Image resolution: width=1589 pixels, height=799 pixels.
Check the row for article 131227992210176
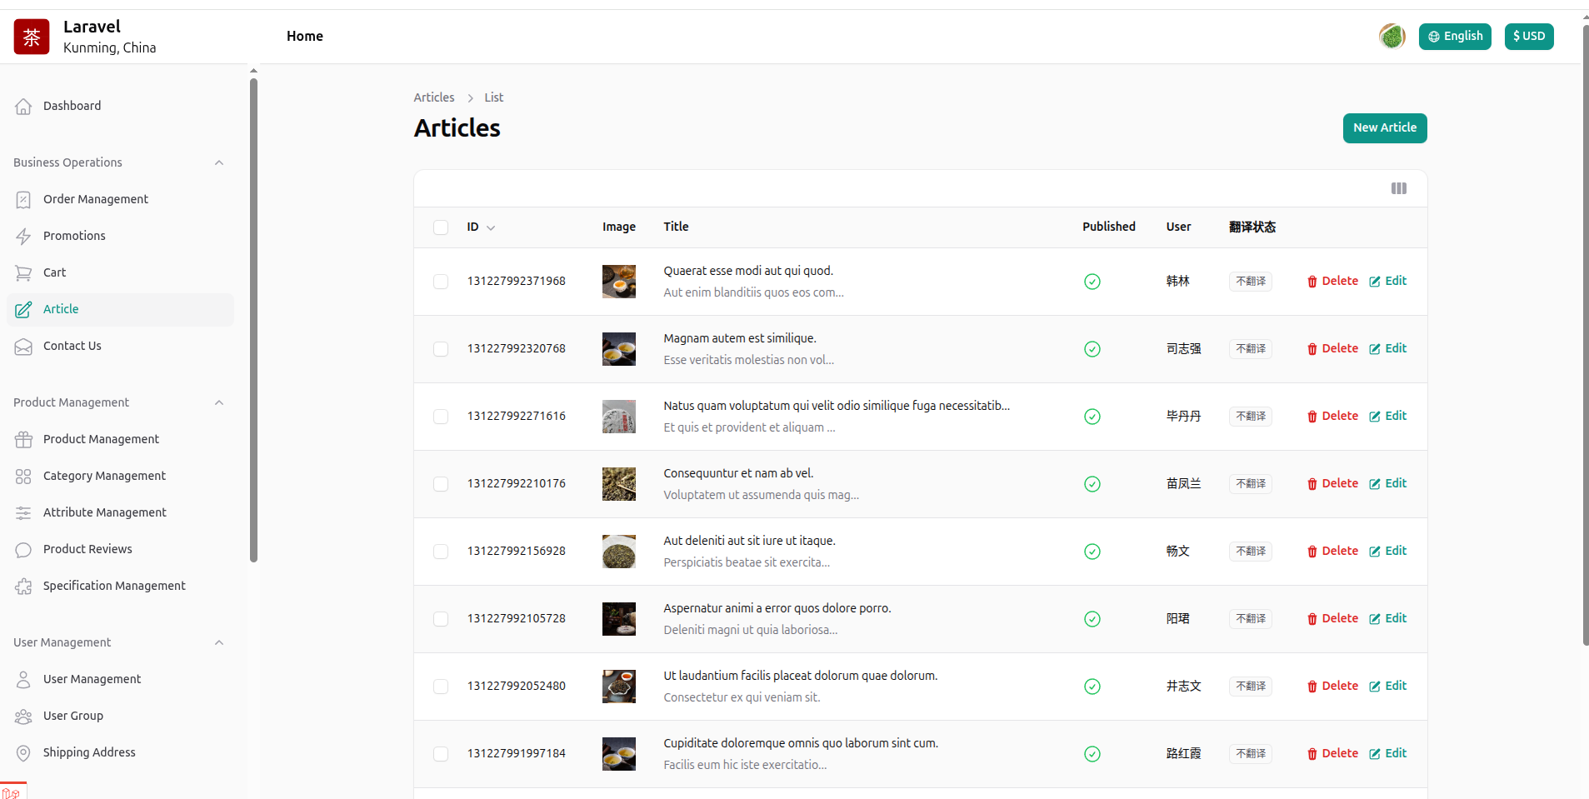(x=441, y=484)
